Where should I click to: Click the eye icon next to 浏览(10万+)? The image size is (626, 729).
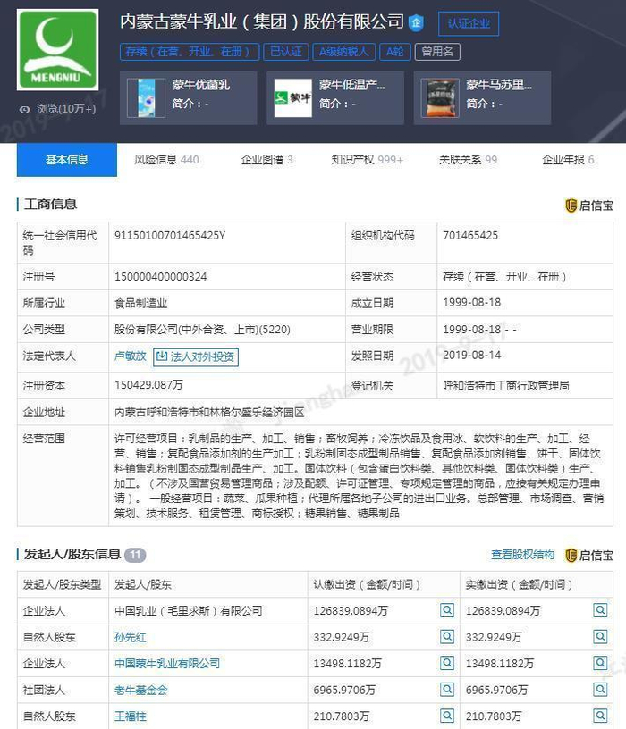25,109
